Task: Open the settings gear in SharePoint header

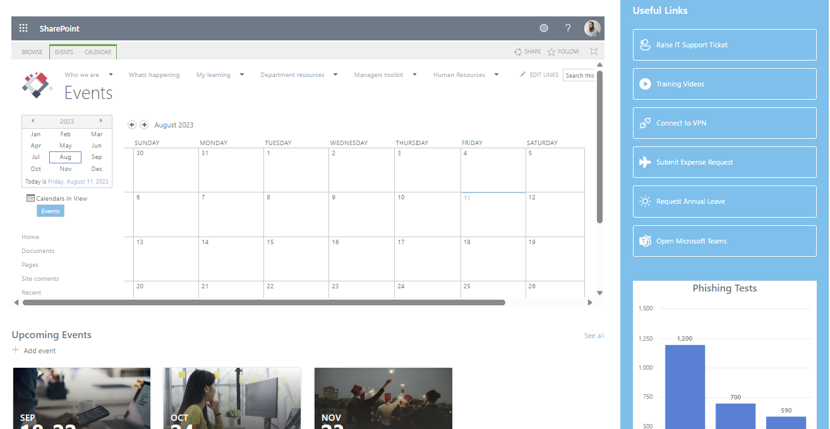Action: (544, 28)
